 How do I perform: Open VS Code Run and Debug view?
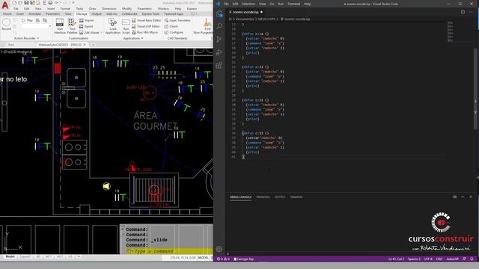219,52
